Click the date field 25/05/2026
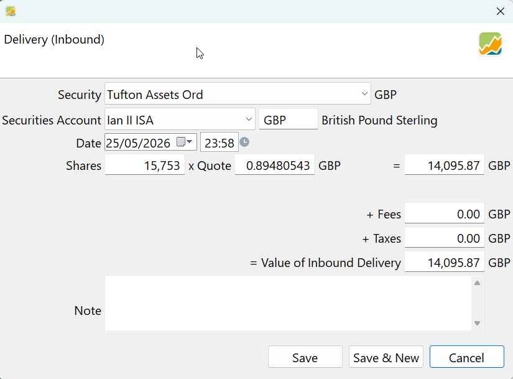Viewport: 513px width, 379px height. (150, 142)
